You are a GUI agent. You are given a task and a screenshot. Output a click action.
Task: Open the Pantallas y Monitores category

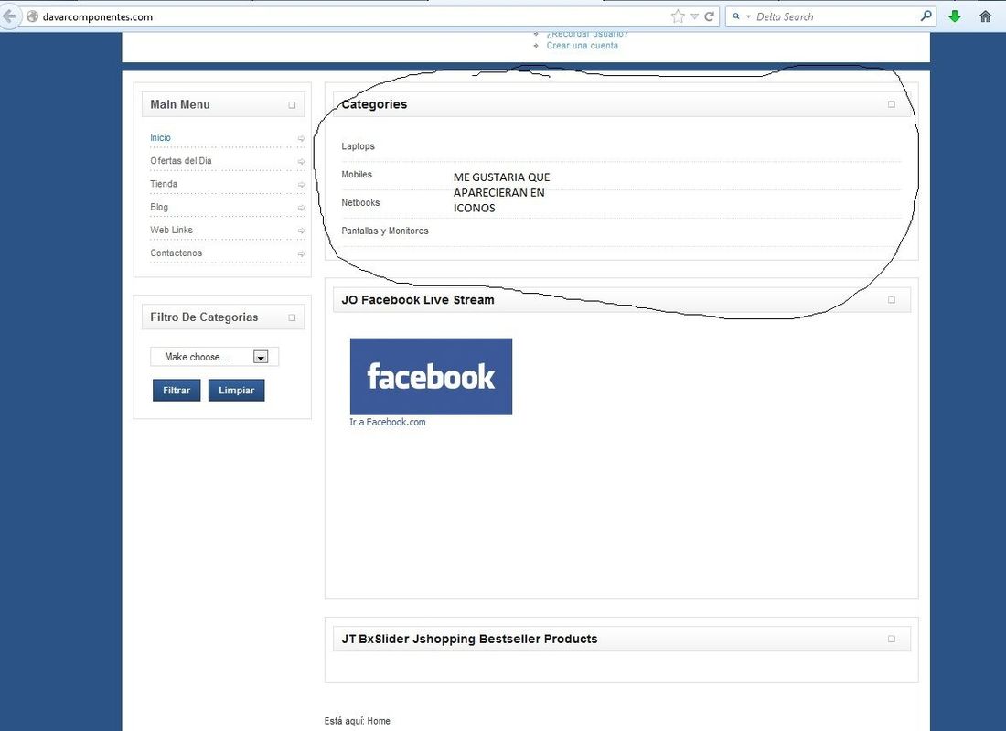point(385,231)
